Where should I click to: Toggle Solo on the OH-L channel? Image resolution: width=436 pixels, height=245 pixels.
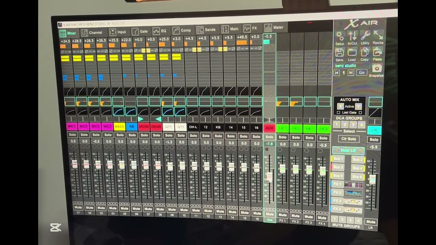click(193, 135)
